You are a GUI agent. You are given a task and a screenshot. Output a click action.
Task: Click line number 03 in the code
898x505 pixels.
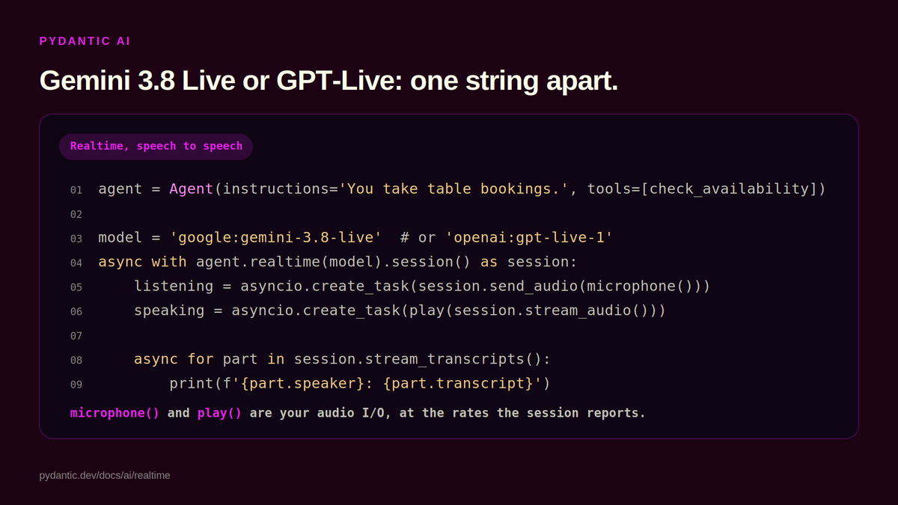pos(76,239)
